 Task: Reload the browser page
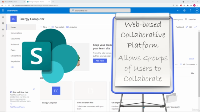(9, 5)
